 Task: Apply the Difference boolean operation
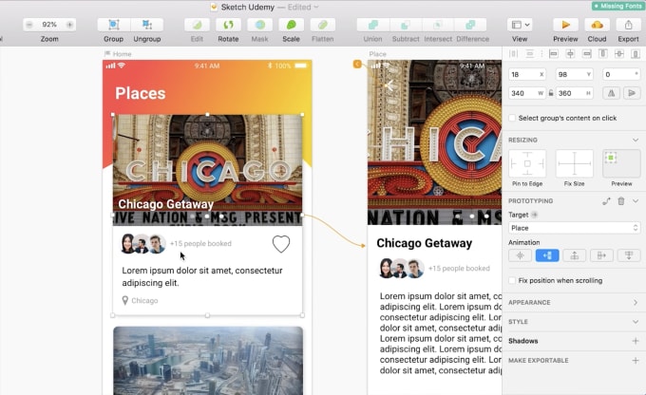tap(470, 25)
